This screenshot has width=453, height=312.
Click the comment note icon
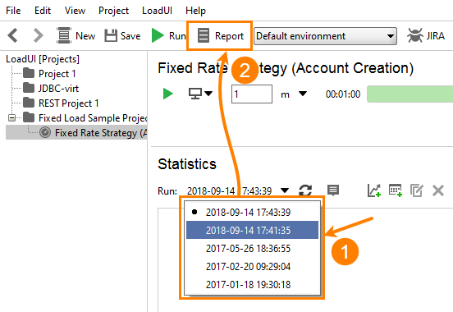(x=333, y=190)
